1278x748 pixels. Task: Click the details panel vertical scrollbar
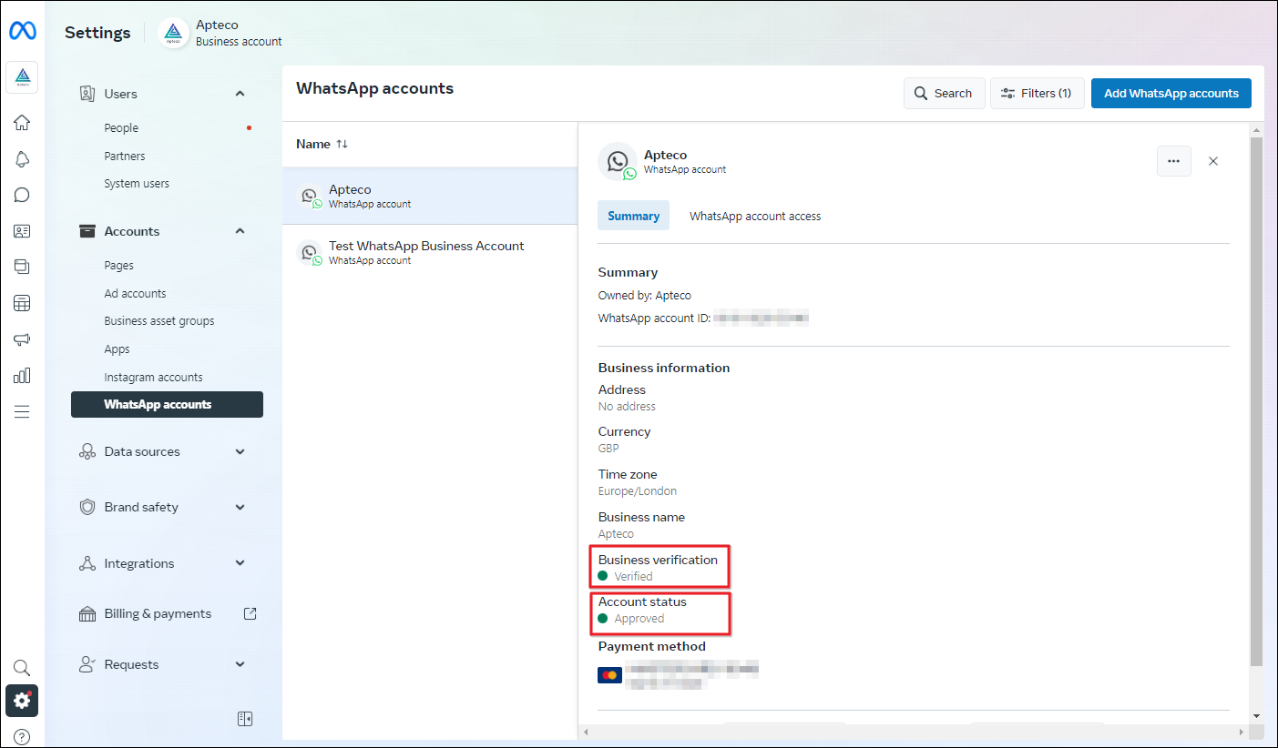coord(1256,400)
